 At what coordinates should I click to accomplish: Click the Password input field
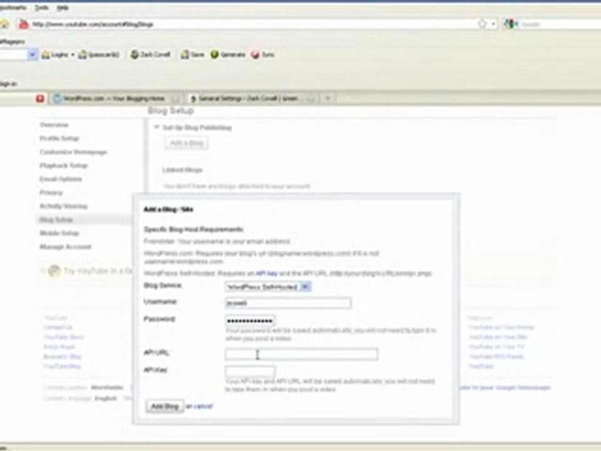[x=250, y=320]
